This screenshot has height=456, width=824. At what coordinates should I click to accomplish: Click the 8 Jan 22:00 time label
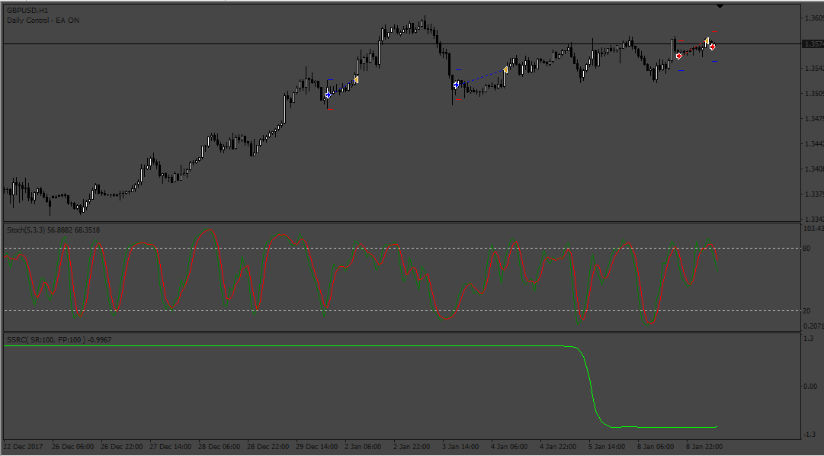click(705, 447)
